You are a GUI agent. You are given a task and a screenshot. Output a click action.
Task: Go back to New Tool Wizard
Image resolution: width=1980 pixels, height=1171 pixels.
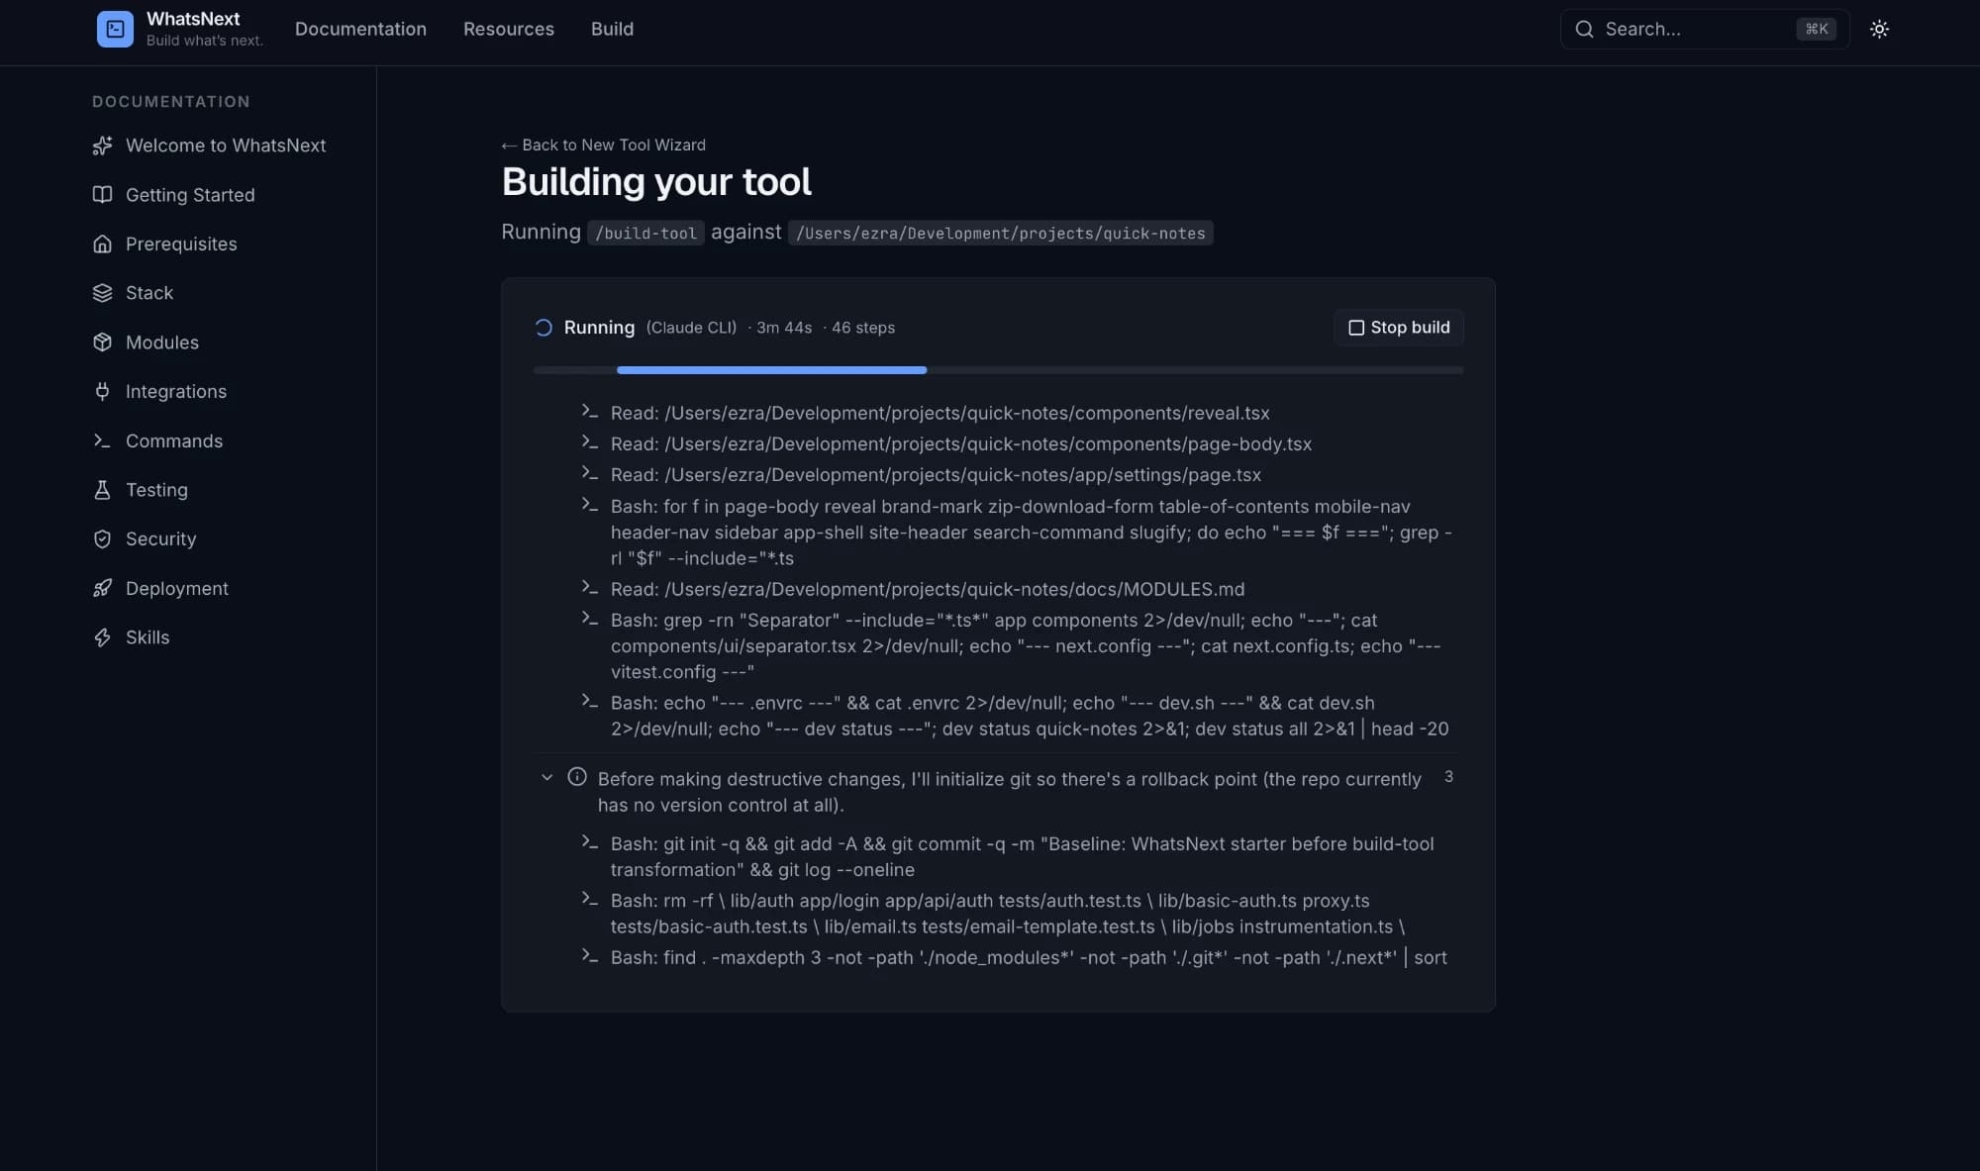tap(603, 145)
